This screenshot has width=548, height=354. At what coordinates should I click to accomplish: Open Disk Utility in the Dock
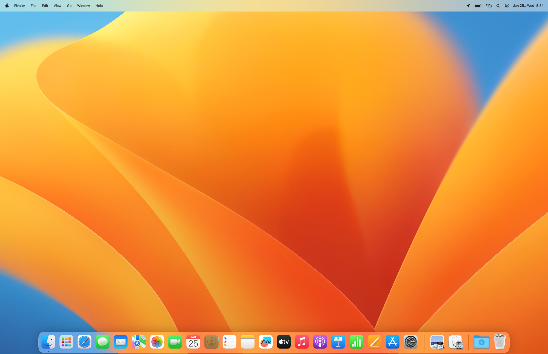pos(455,342)
